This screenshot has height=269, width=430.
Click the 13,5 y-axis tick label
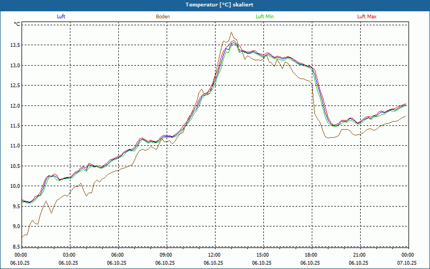(14, 45)
